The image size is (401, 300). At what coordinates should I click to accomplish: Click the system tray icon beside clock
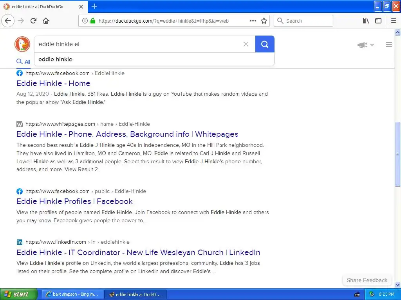click(372, 295)
